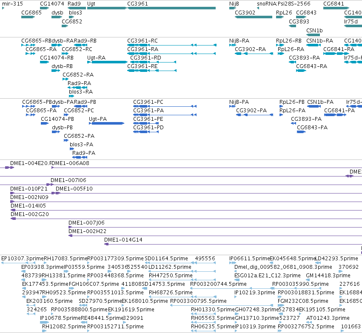
Task: Click the mir-315 gene label
Action: (x=12, y=4)
